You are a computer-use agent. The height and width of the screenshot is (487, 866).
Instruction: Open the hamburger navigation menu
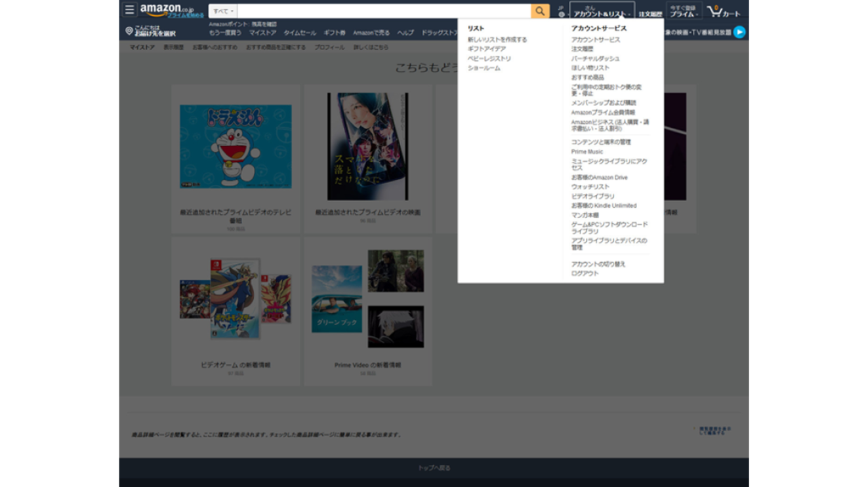129,10
